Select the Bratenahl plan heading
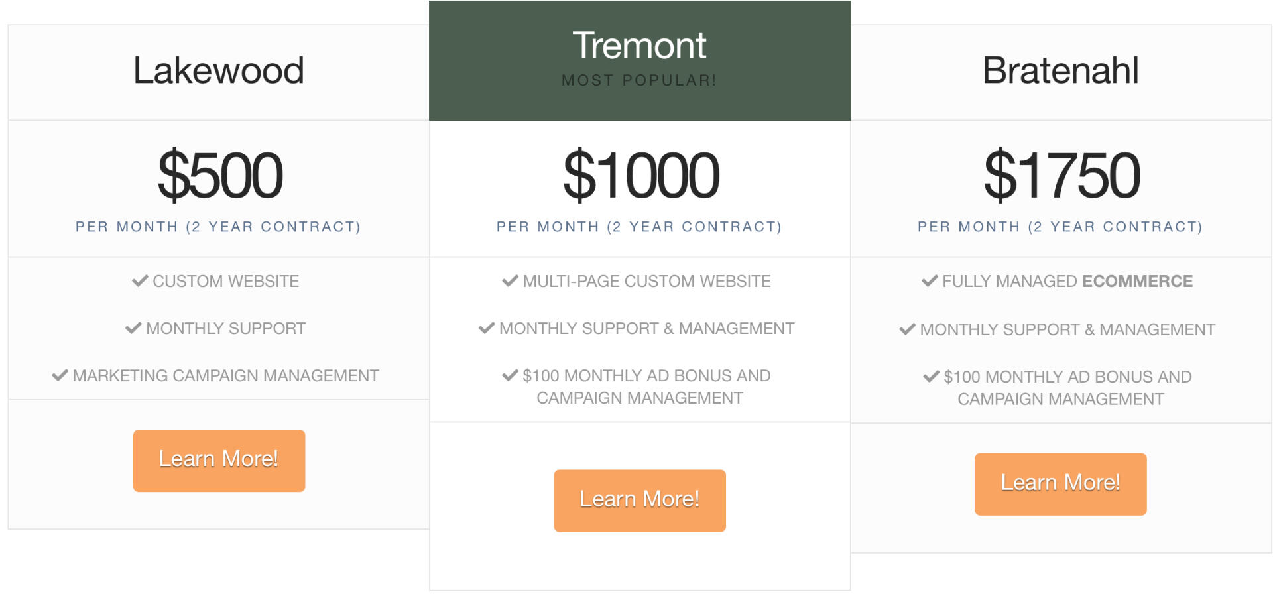1273x594 pixels. click(1060, 70)
